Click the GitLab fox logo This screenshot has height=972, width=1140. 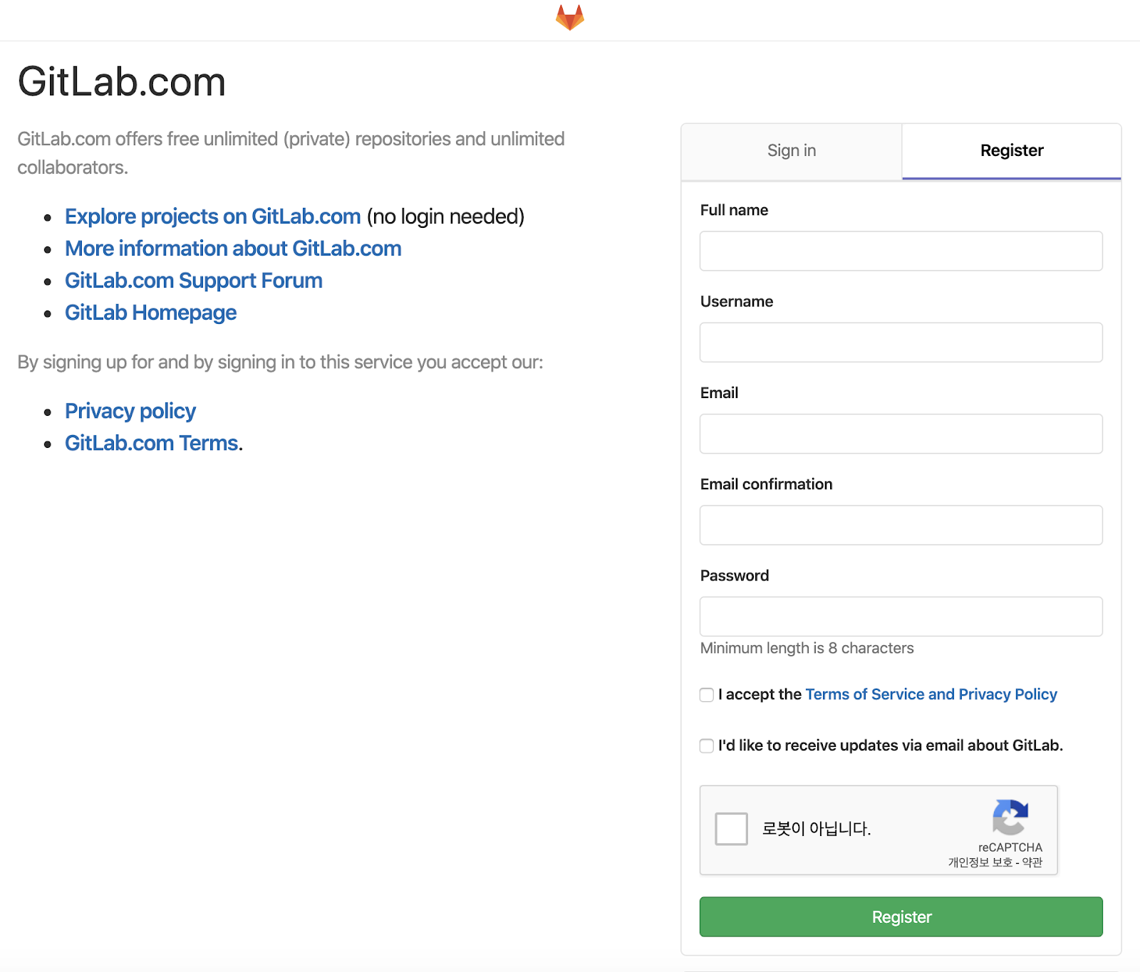(x=569, y=18)
